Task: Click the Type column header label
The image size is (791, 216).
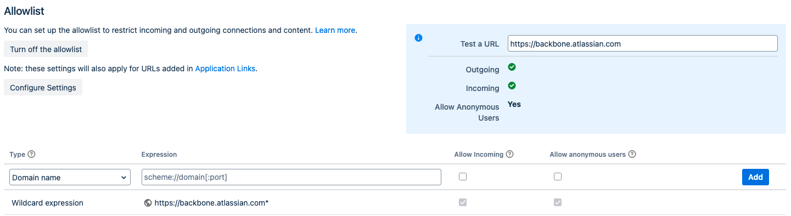Action: (18, 155)
